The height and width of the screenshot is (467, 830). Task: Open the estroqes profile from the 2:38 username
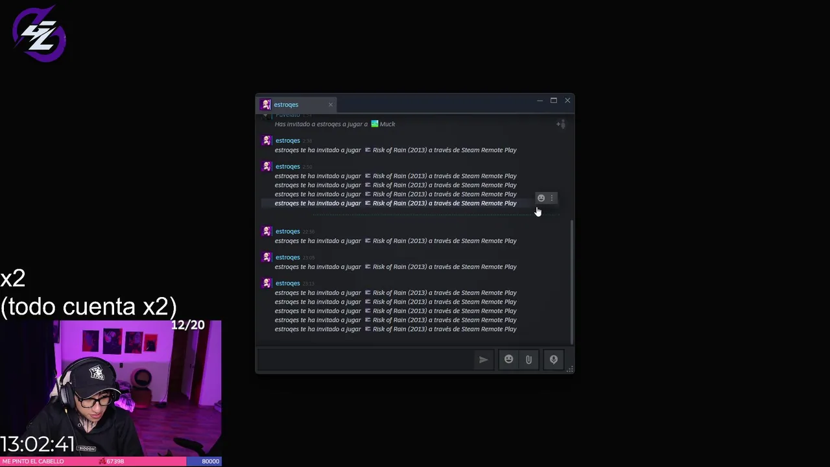click(x=287, y=141)
